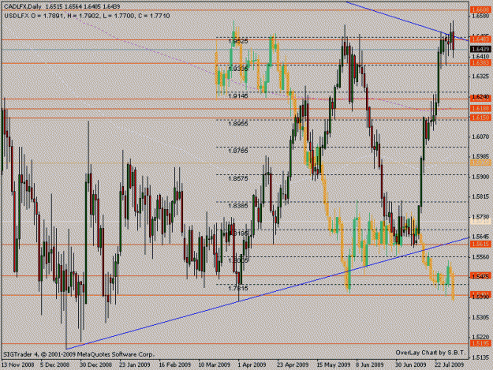Click the orange 1.6150 price tag
The image size is (493, 370).
pos(480,118)
